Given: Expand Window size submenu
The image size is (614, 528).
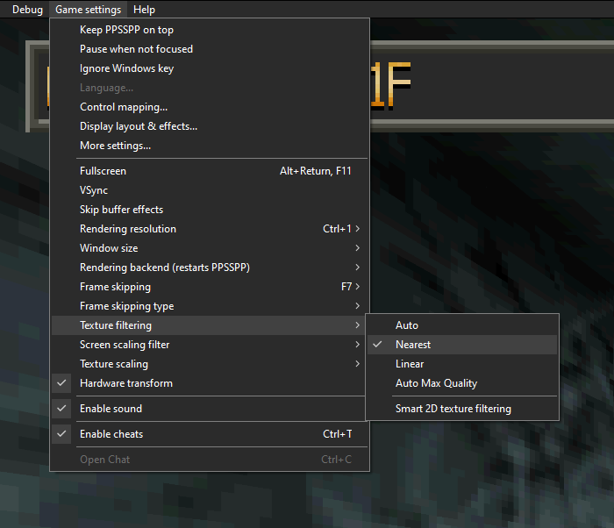Looking at the screenshot, I should (210, 248).
